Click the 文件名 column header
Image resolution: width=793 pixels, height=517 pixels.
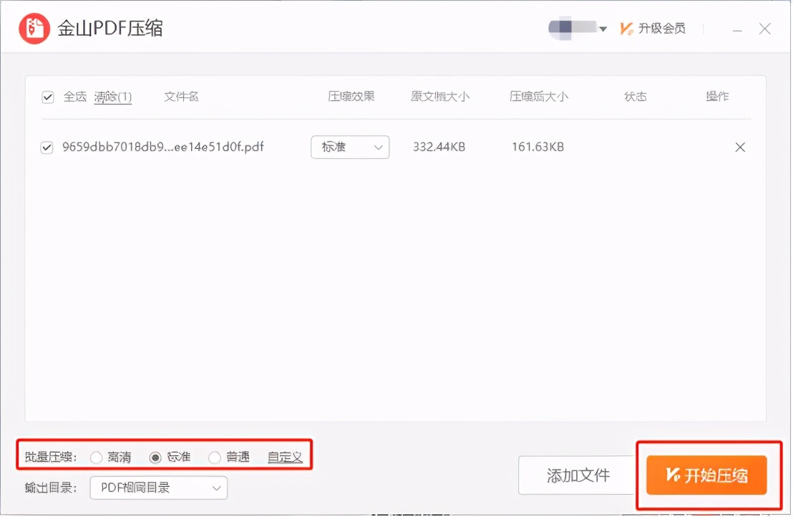coord(181,96)
